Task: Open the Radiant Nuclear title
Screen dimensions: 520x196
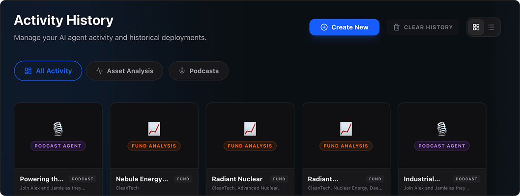Action: (x=237, y=179)
